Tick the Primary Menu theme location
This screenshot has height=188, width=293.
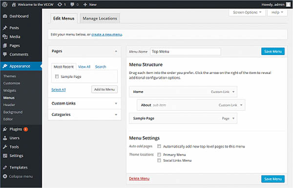pyautogui.click(x=159, y=154)
